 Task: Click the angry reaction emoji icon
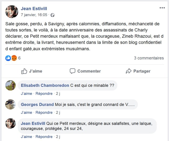[x=14, y=58]
